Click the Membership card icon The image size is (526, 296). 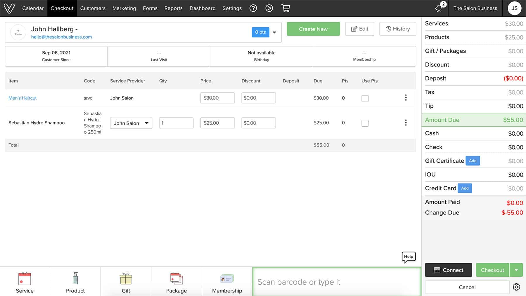coord(227,279)
